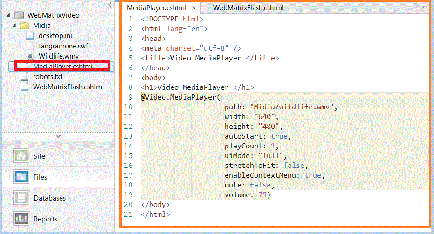Collapse the Midia folder tree node
Screen dimensions: 434x234
(x=14, y=26)
